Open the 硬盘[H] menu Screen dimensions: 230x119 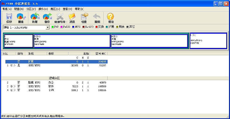coord(19,9)
